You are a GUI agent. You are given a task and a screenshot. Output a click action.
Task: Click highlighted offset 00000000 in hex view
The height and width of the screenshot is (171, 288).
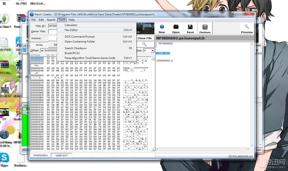[x=37, y=58]
